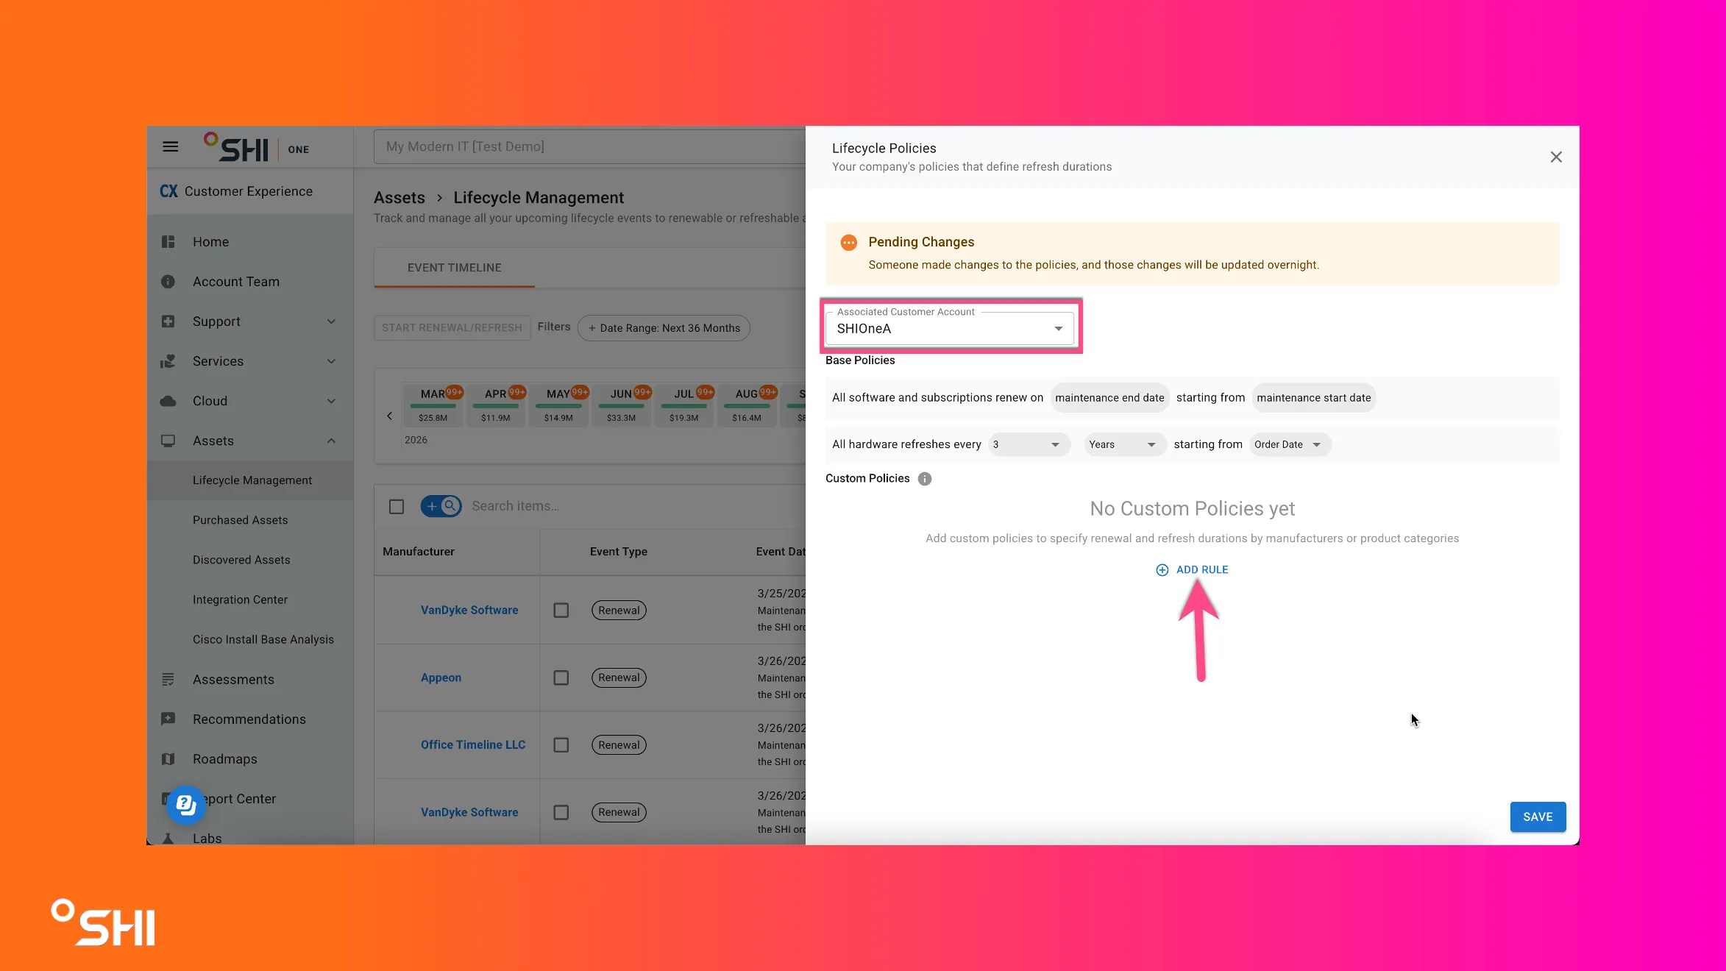1726x971 pixels.
Task: Click the Roadmaps map icon
Action: 168,759
